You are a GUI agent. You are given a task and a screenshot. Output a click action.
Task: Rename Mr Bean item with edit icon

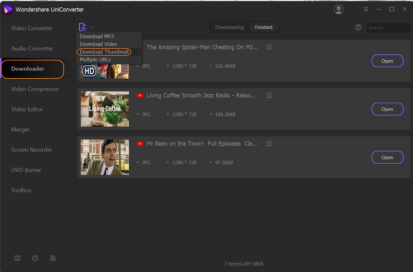click(270, 143)
